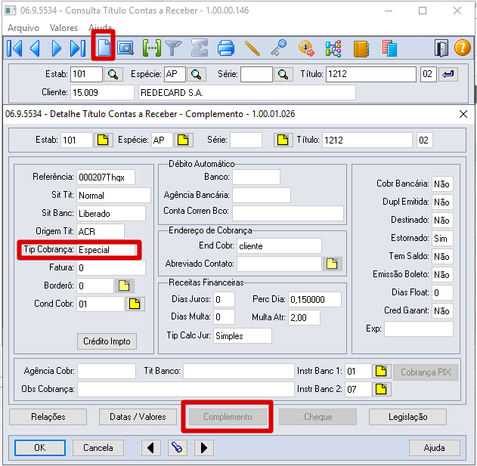477x466 pixels.
Task: Click the orange notebook icon
Action: (x=361, y=49)
